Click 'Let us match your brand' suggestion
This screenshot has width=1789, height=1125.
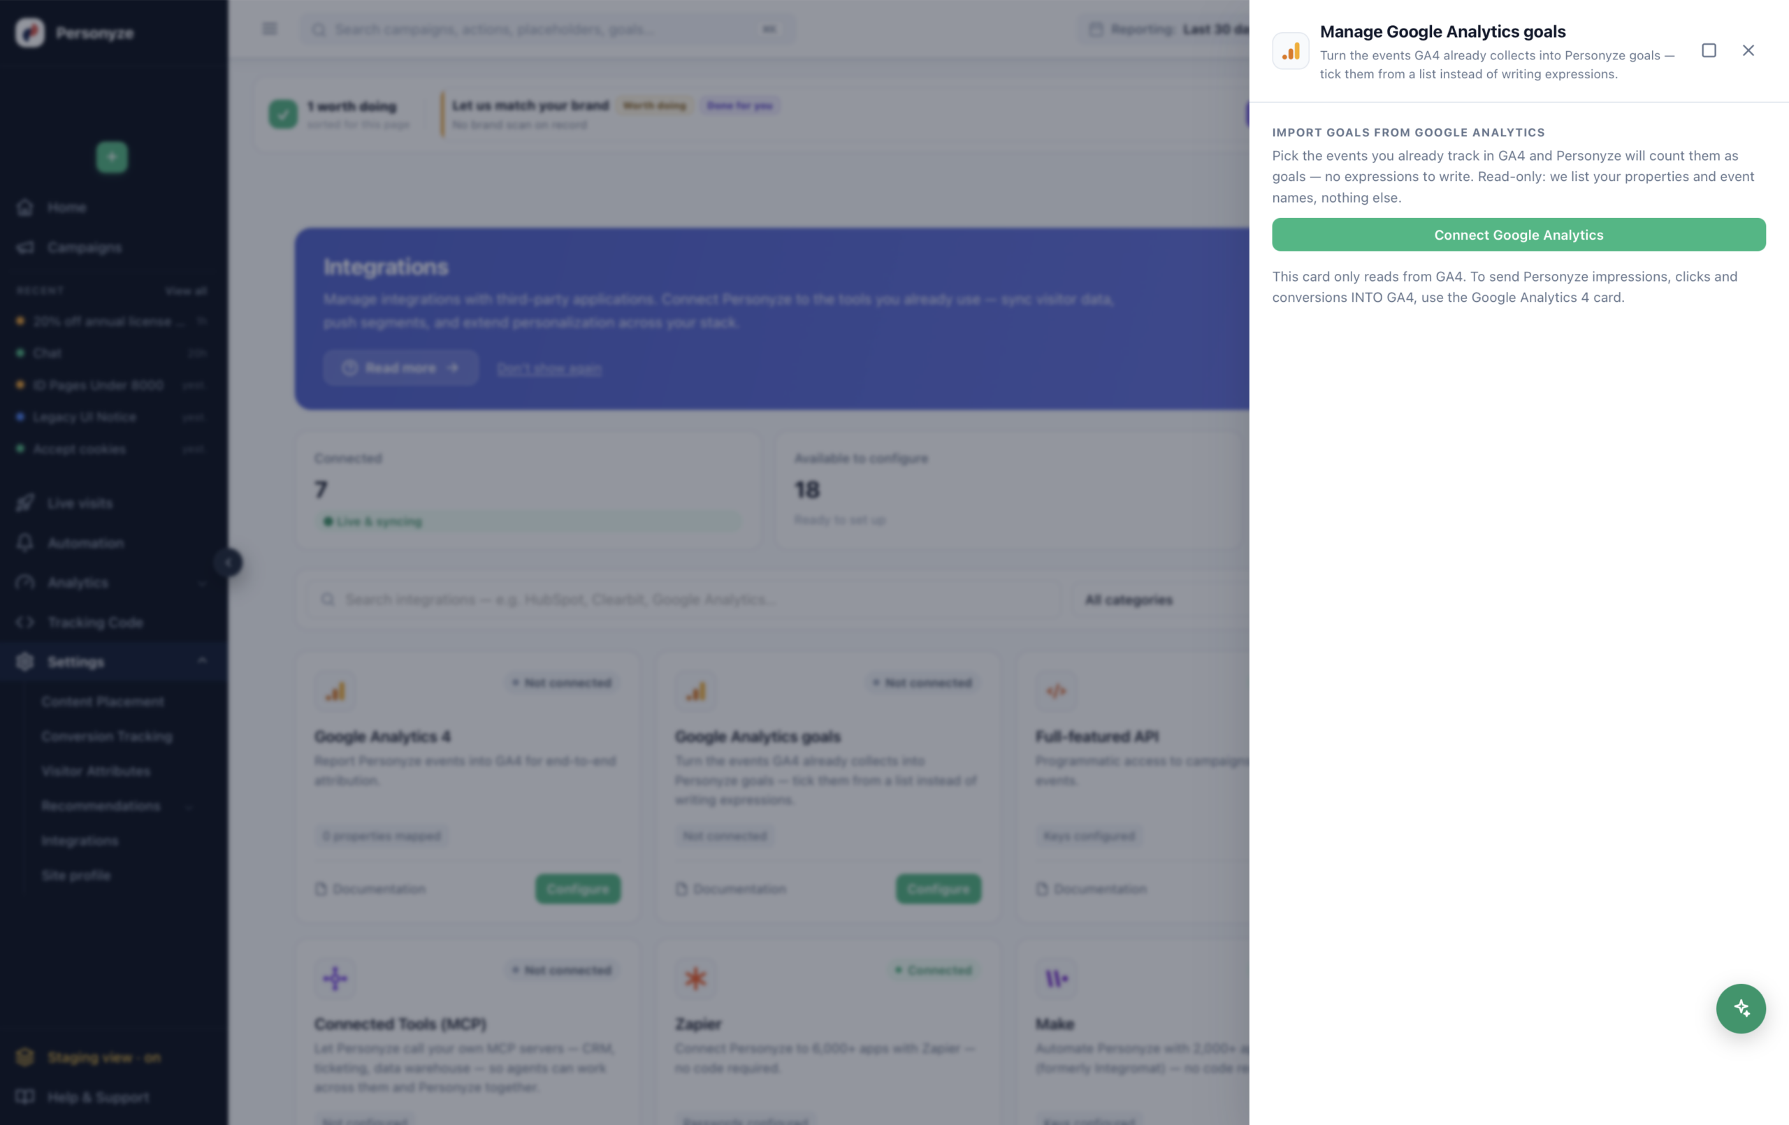[530, 106]
